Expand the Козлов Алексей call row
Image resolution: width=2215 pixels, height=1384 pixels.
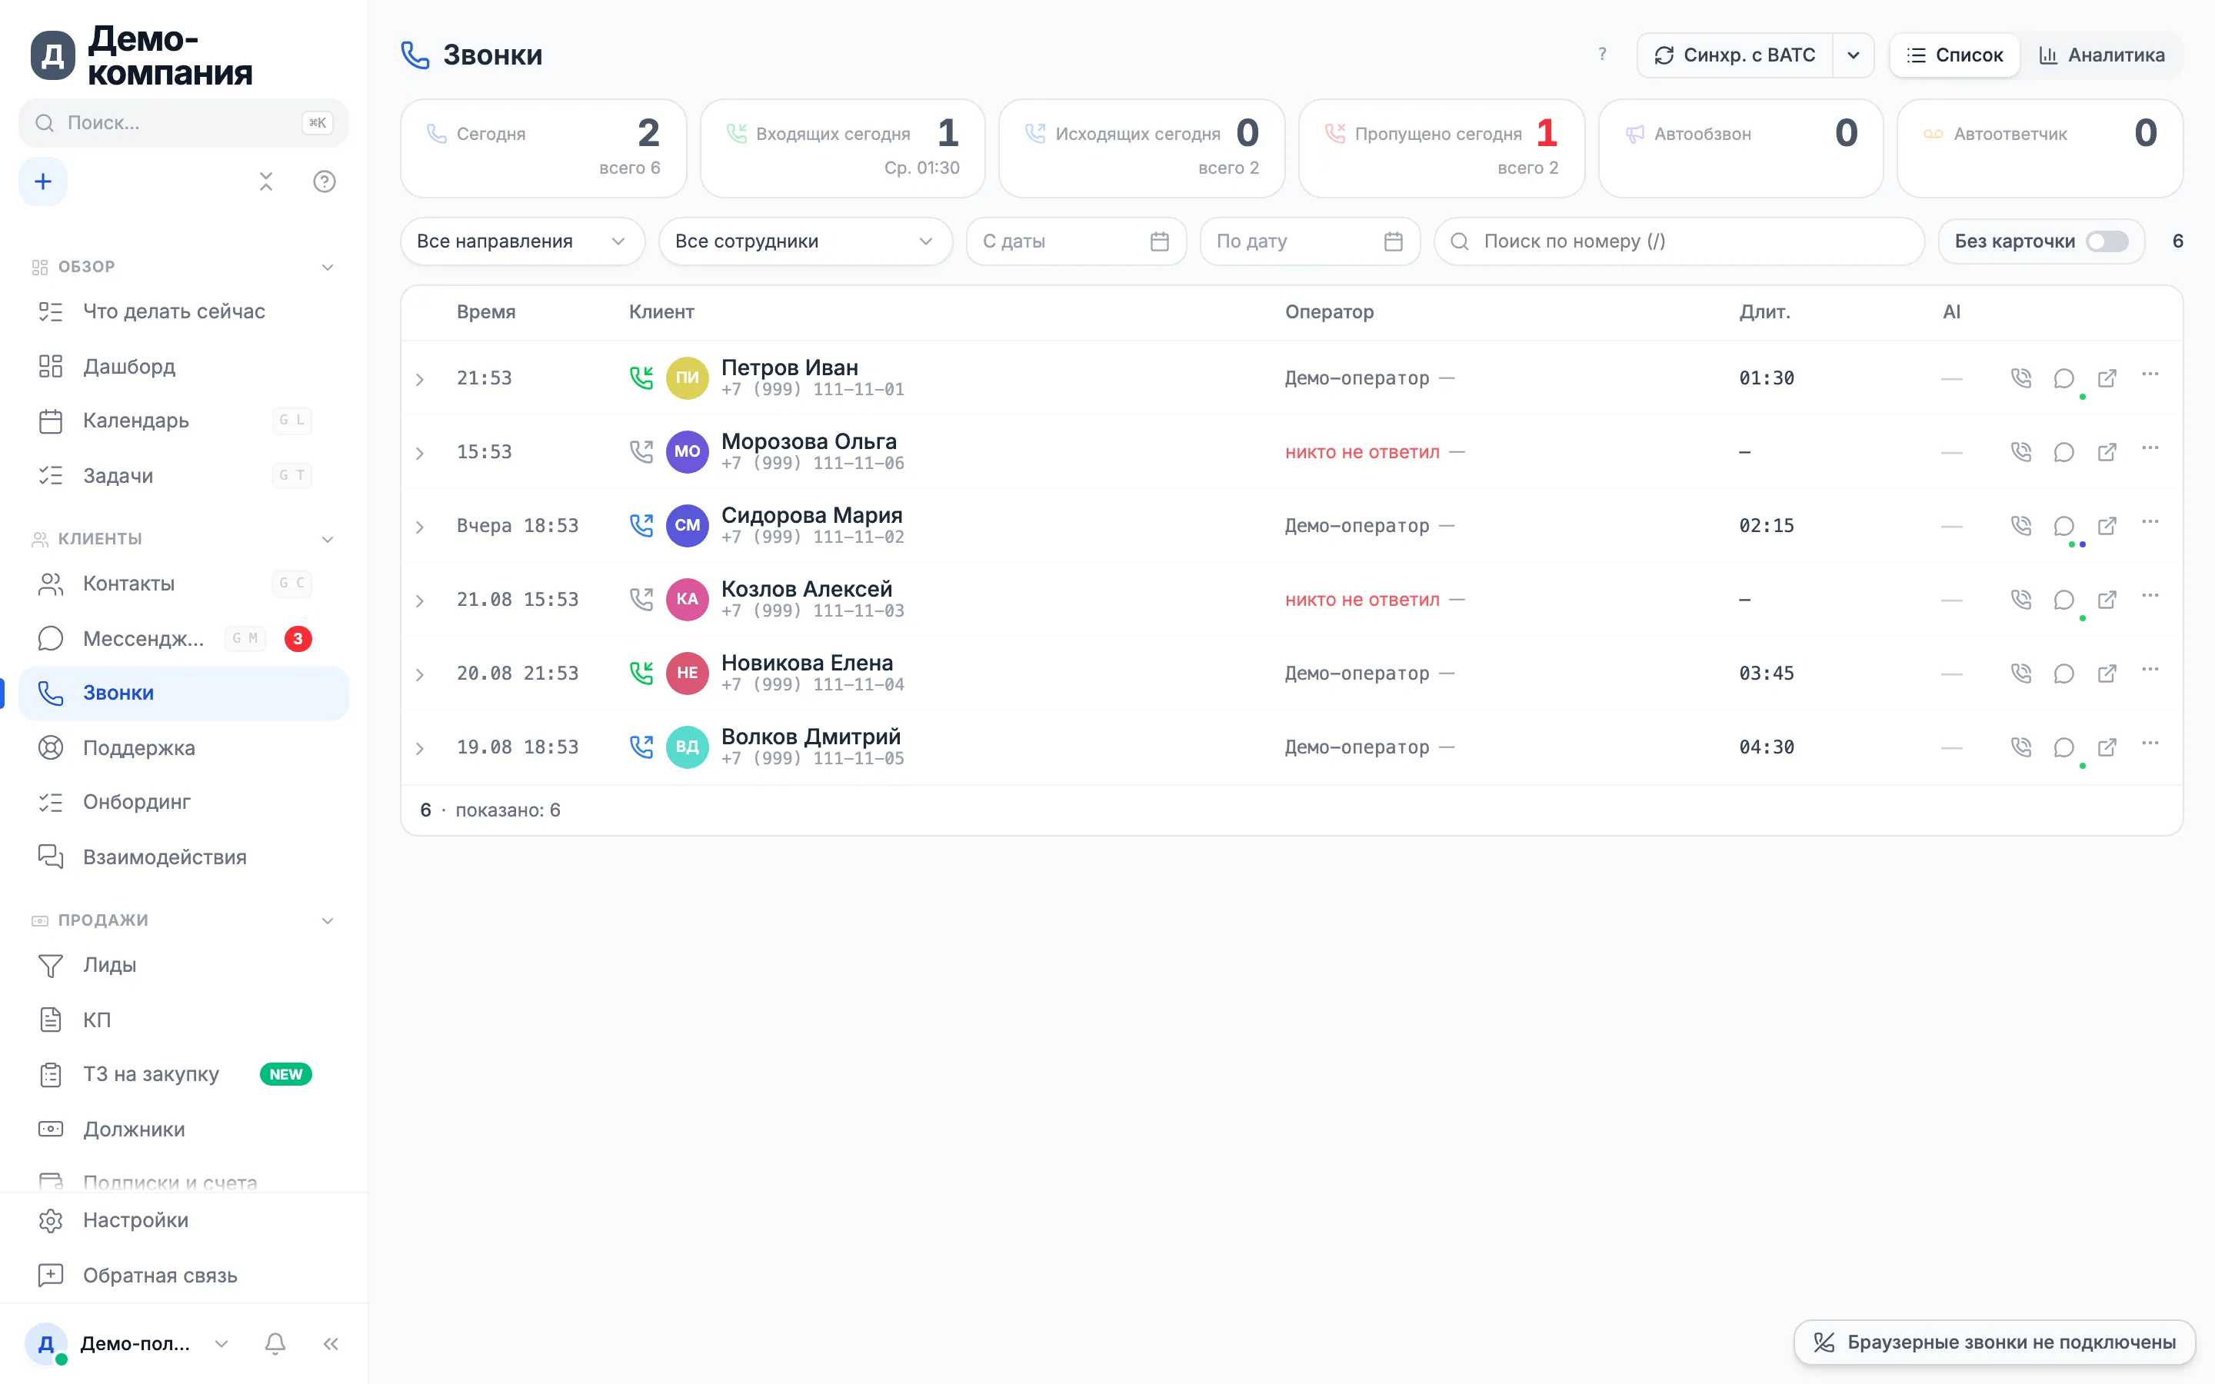[419, 601]
